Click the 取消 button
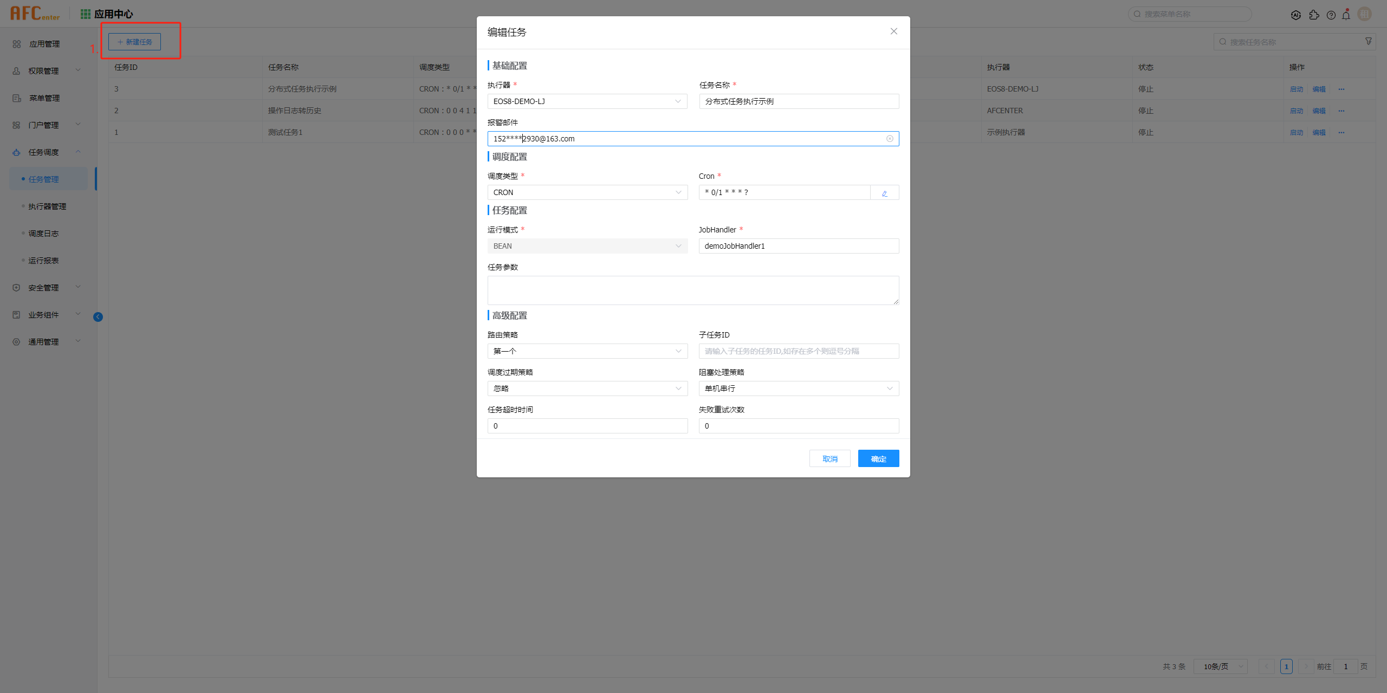The image size is (1387, 693). coord(829,458)
